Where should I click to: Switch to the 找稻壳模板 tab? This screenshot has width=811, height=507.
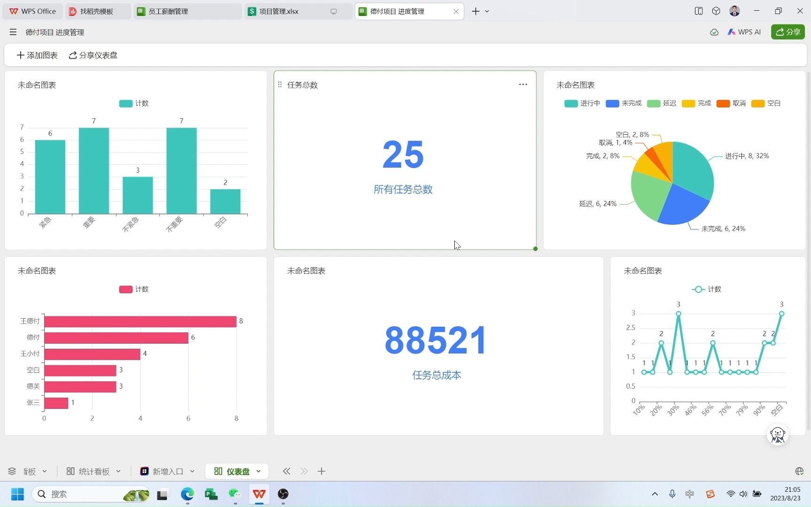[x=98, y=11]
